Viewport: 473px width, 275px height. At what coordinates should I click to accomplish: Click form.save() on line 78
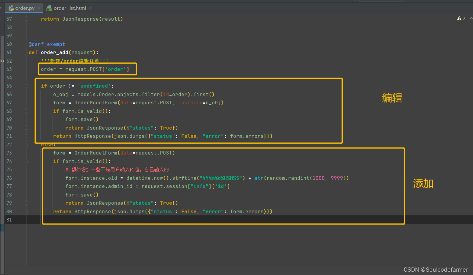(82, 195)
